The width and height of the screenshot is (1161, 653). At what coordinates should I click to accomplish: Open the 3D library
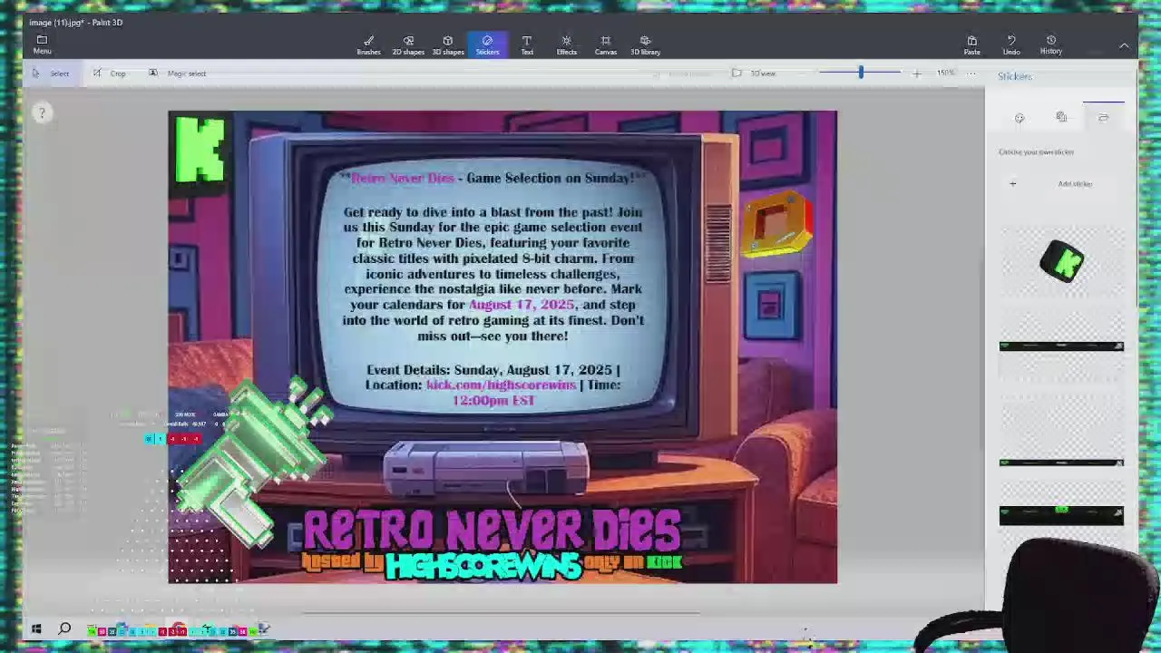coord(645,45)
